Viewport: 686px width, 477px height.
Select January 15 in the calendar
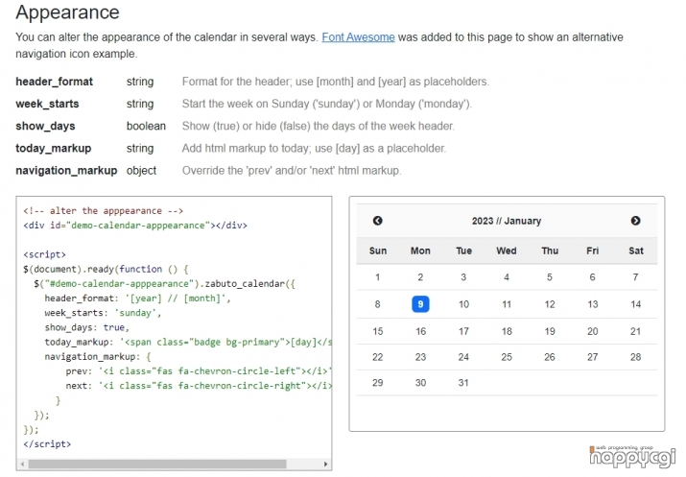click(x=378, y=331)
